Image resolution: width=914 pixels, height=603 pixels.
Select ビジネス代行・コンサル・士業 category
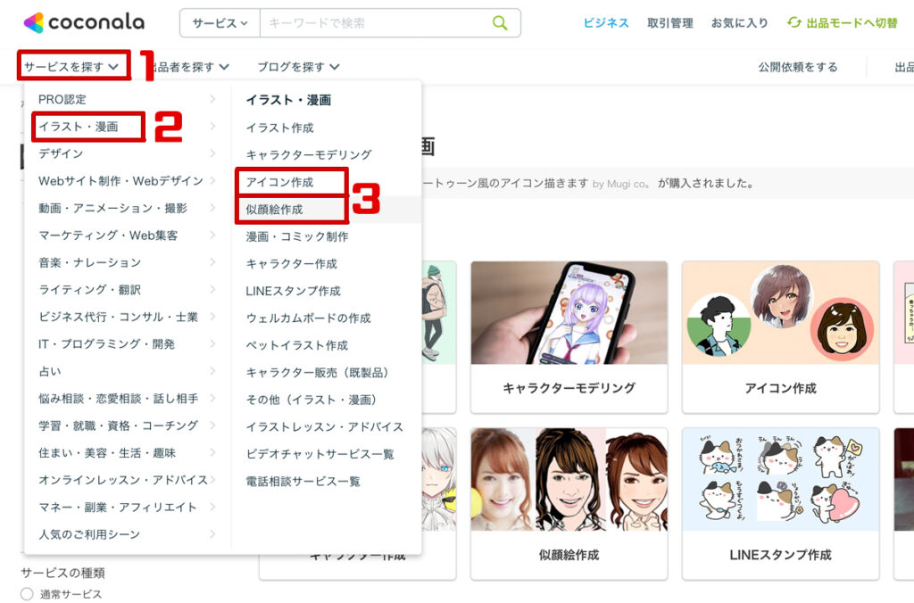[x=119, y=317]
